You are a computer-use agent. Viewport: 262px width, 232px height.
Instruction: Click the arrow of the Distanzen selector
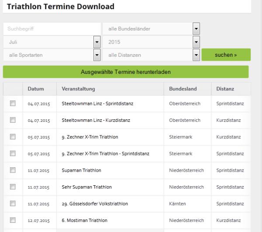click(x=196, y=55)
